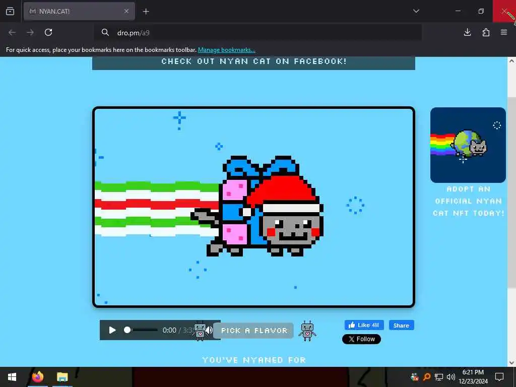Open the Windows Start menu
The height and width of the screenshot is (387, 516).
click(x=12, y=377)
